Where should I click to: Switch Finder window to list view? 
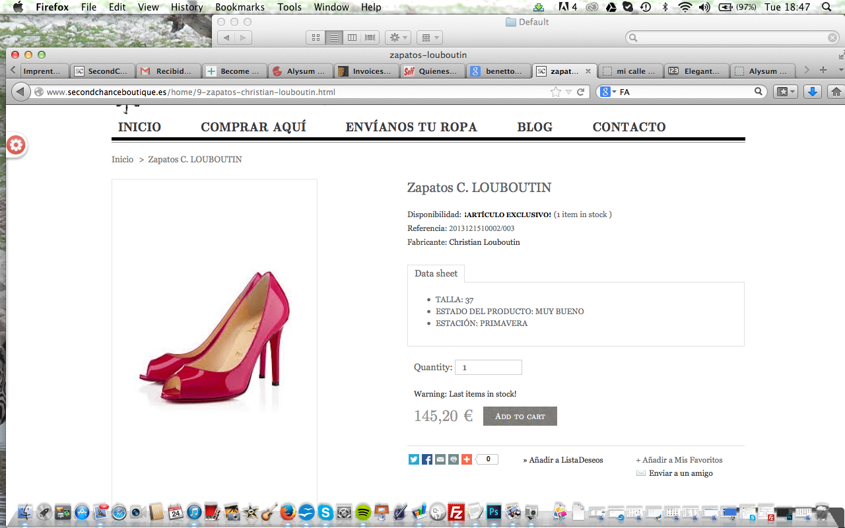coord(334,38)
